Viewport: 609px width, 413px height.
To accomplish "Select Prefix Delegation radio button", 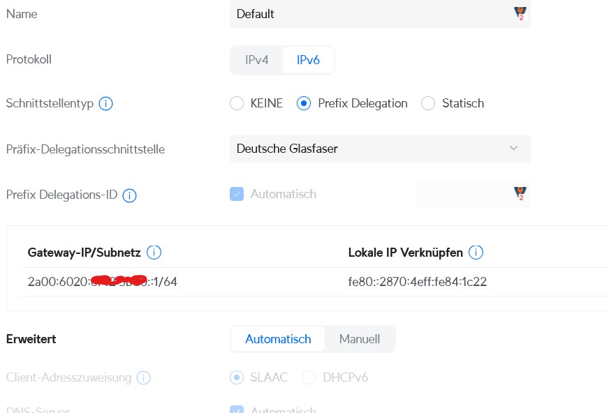I will click(x=303, y=103).
